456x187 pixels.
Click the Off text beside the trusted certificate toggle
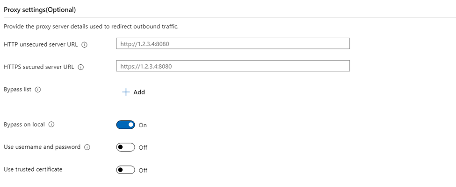(x=143, y=170)
